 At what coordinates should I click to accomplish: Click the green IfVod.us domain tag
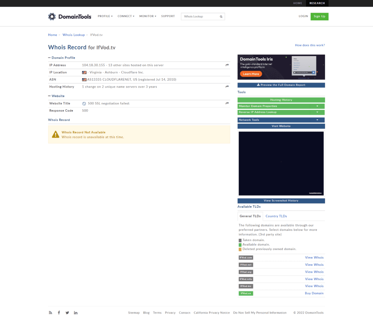pos(246,293)
